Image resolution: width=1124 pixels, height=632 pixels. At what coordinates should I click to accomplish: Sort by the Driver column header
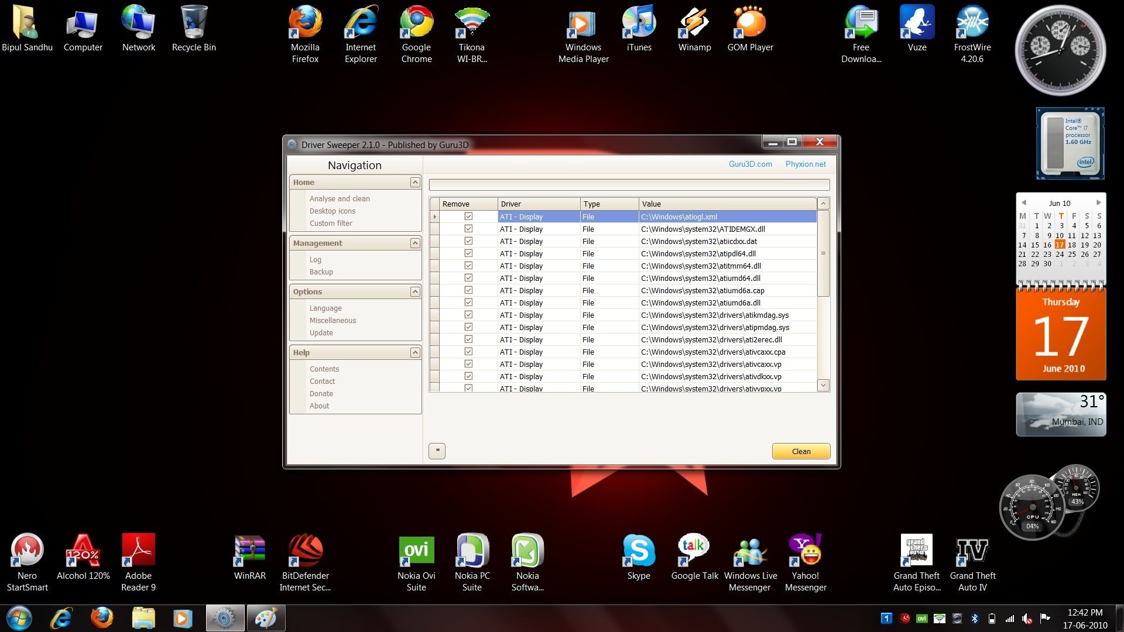point(539,204)
